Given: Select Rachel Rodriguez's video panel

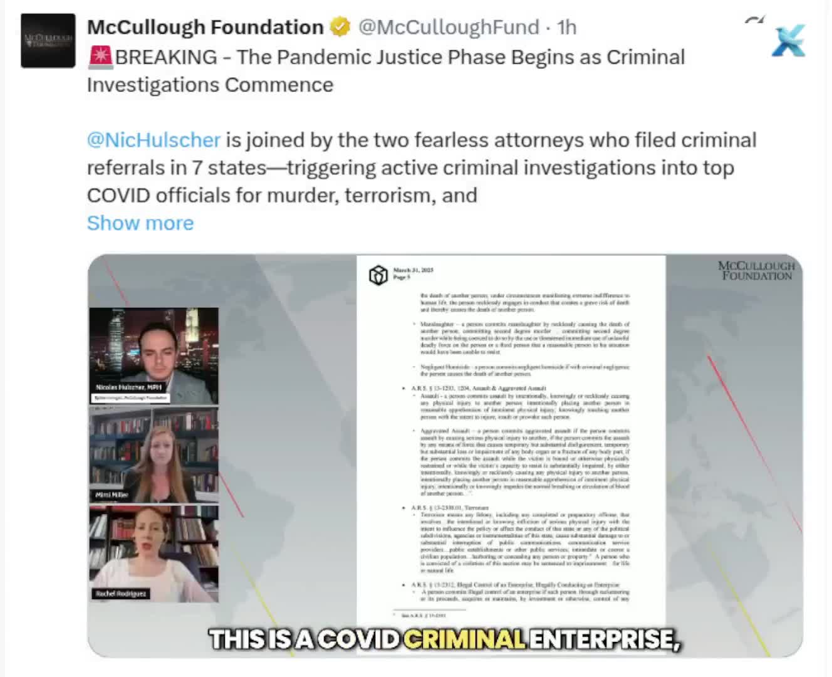Looking at the screenshot, I should [154, 554].
